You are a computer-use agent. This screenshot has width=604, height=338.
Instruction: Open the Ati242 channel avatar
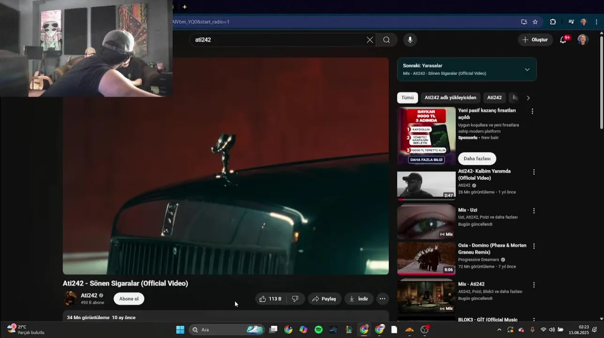70,299
